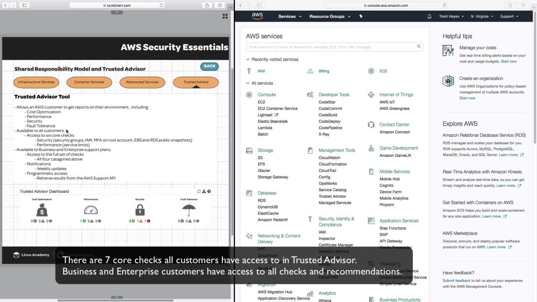
Task: Click the Fault Tolerance umbrella icon
Action: (189, 209)
